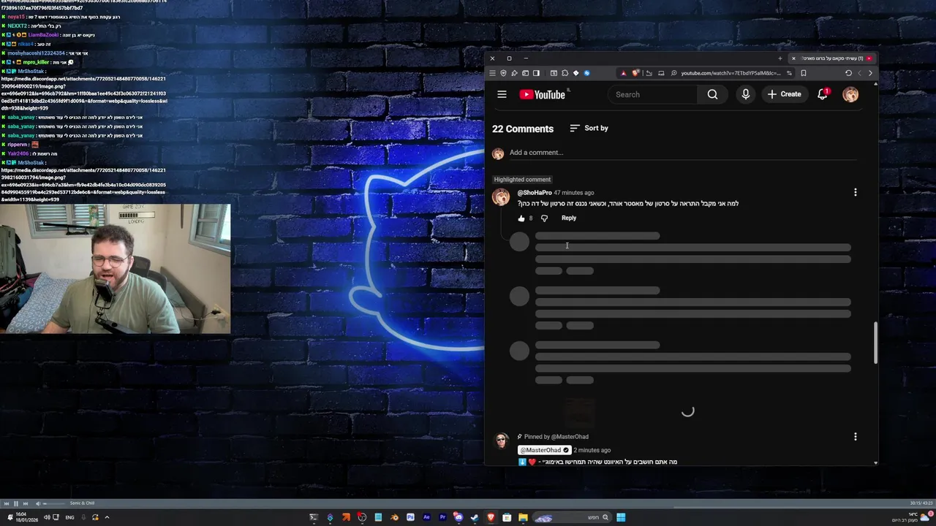
Task: Toggle the browser sidebar panel icon
Action: pos(536,73)
